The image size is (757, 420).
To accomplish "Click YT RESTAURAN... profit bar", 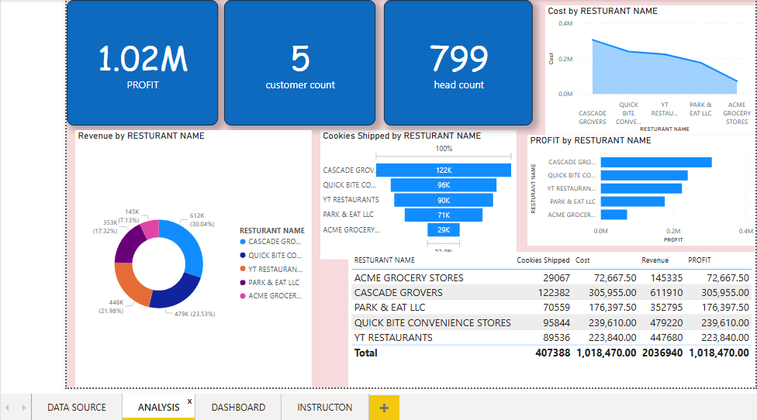I will (x=641, y=188).
